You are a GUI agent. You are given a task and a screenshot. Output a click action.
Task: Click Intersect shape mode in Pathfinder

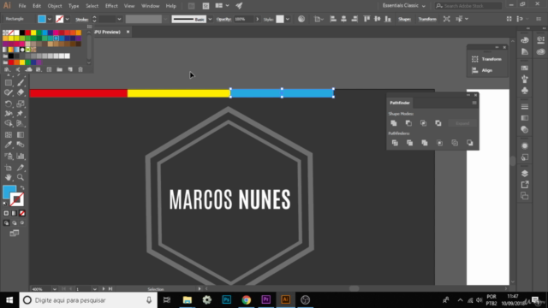tap(423, 123)
